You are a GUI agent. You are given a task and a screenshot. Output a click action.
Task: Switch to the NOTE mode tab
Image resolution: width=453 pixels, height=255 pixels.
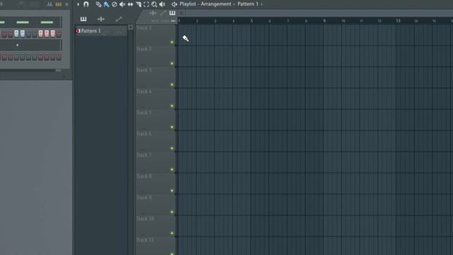[155, 21]
